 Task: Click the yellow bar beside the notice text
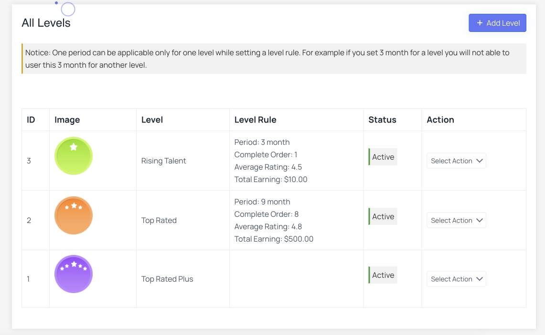tap(22, 58)
